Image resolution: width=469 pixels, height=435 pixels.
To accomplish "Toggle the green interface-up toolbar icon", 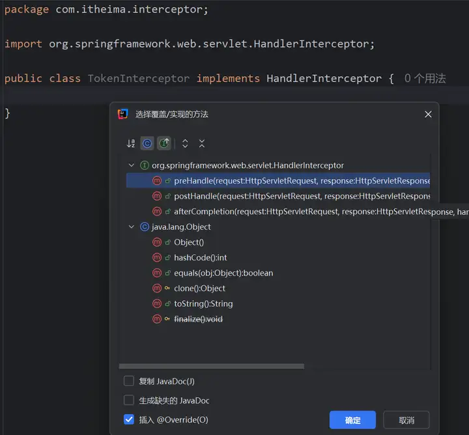I will pyautogui.click(x=164, y=143).
